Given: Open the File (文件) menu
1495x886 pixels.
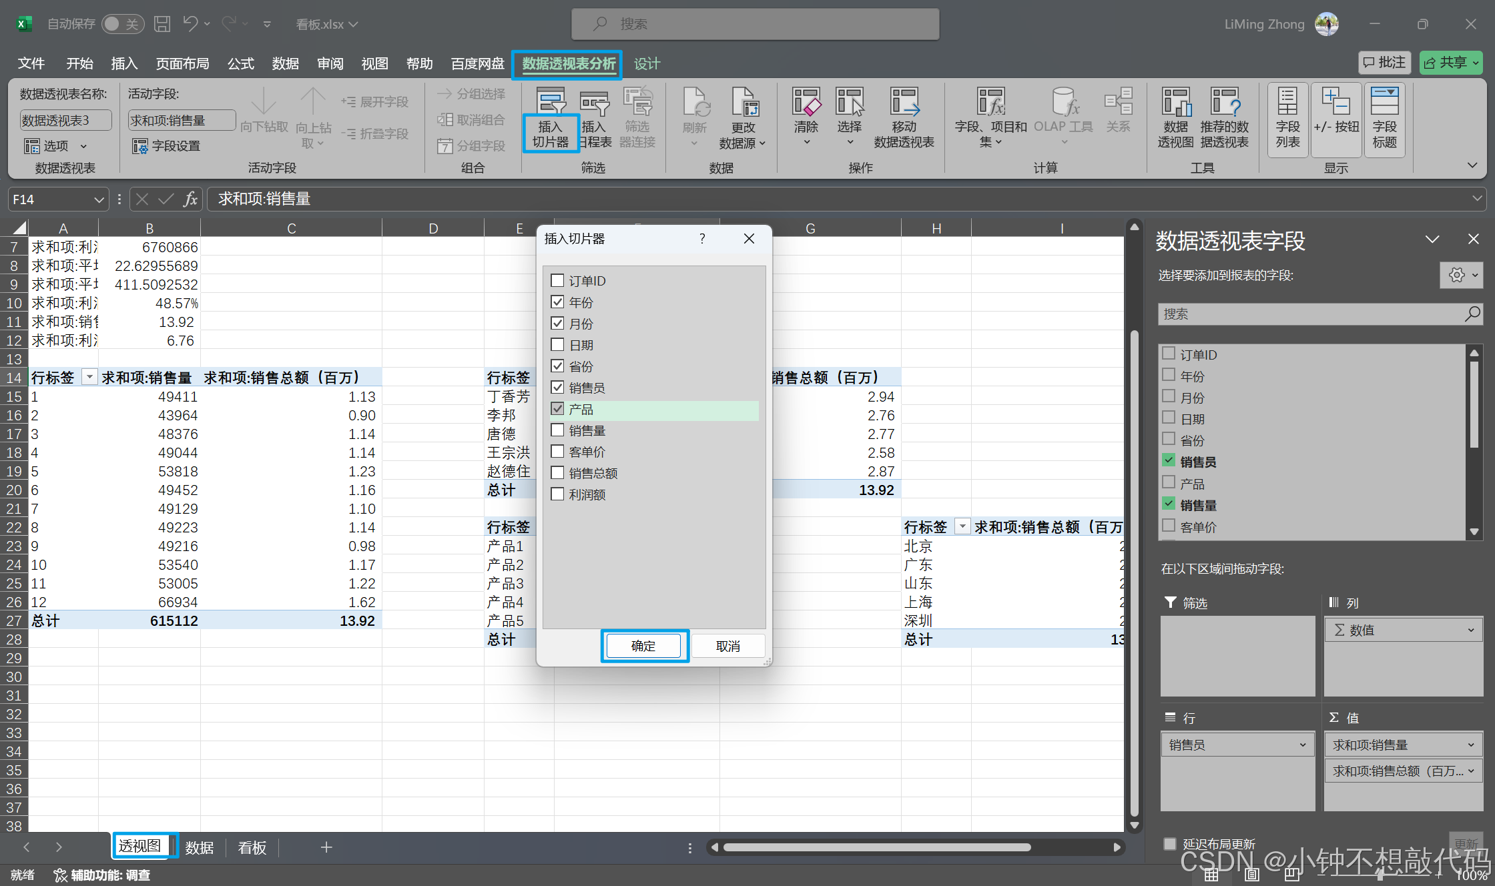Looking at the screenshot, I should 31,63.
